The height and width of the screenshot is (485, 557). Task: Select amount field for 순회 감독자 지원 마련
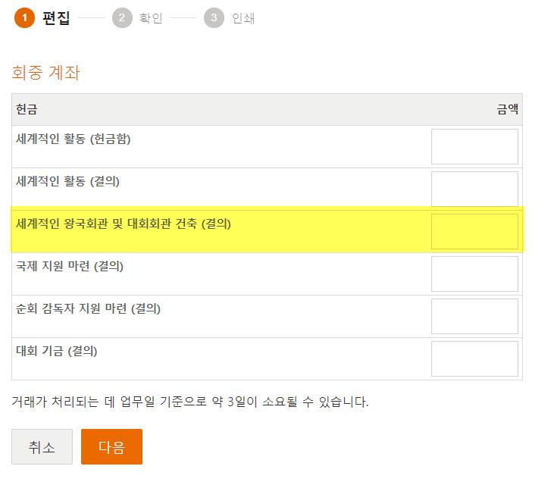click(474, 316)
